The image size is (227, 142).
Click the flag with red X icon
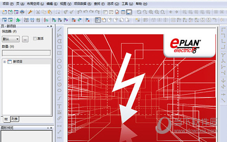[x=88, y=20]
